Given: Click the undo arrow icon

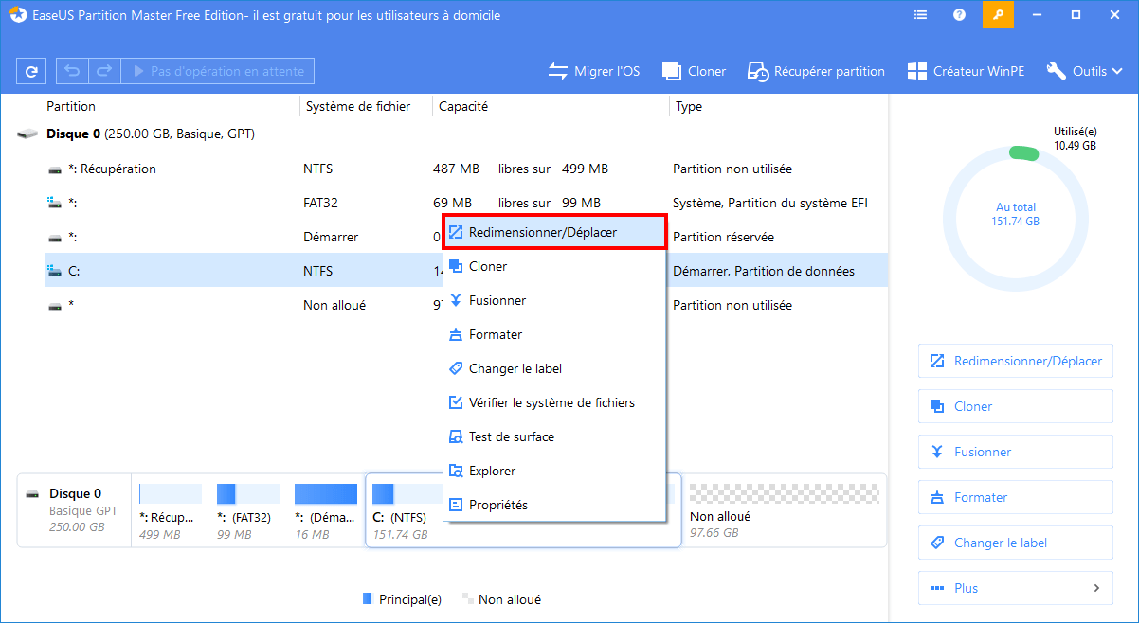Looking at the screenshot, I should click(72, 71).
